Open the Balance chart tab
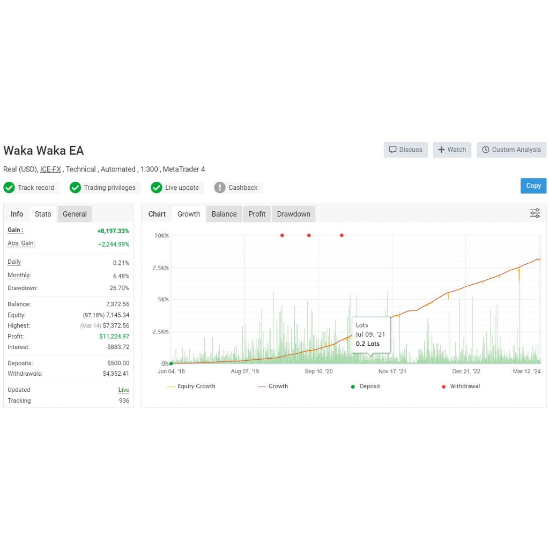Screen dimensions: 549x549 click(224, 214)
